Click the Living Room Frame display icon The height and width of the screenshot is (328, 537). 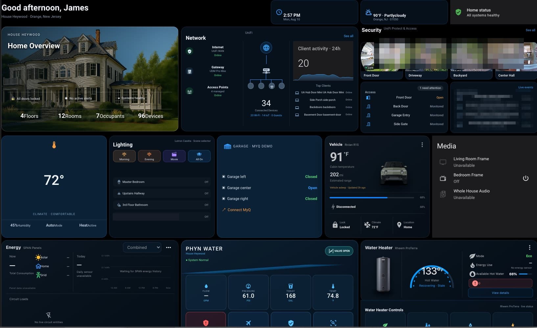point(443,162)
